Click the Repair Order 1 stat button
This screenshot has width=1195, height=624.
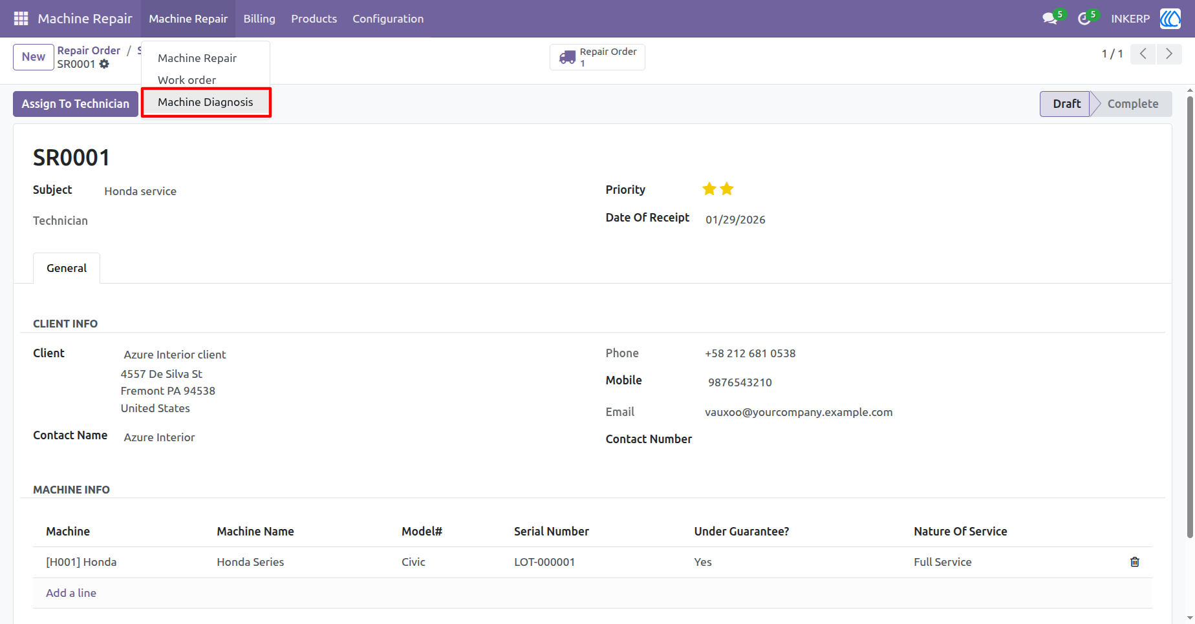597,57
